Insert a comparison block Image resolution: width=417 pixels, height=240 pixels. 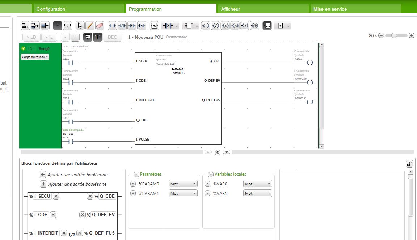tap(154, 26)
